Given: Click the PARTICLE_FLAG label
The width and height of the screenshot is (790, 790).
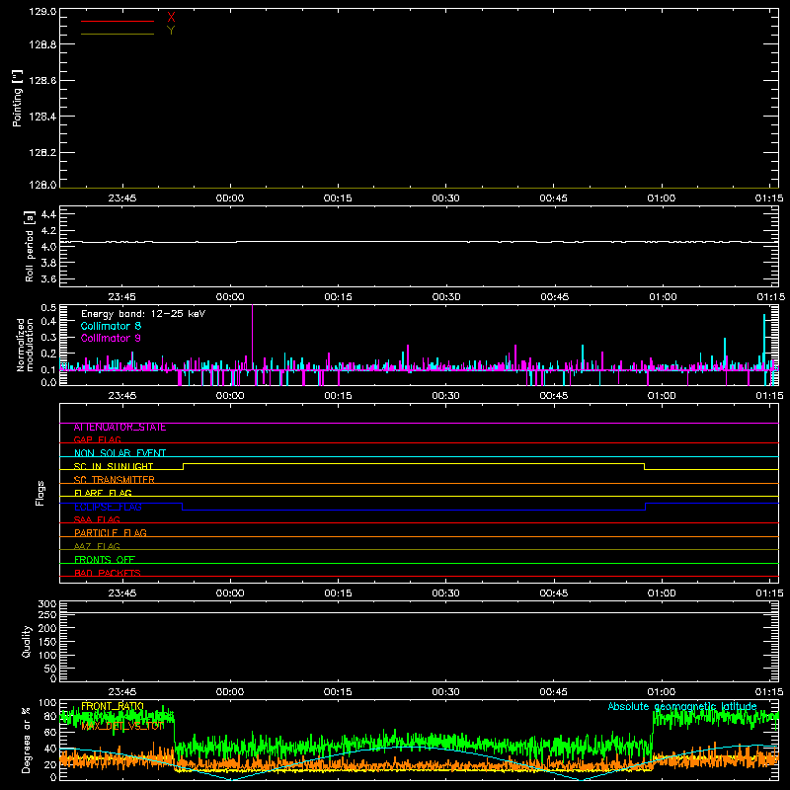Looking at the screenshot, I should point(111,533).
